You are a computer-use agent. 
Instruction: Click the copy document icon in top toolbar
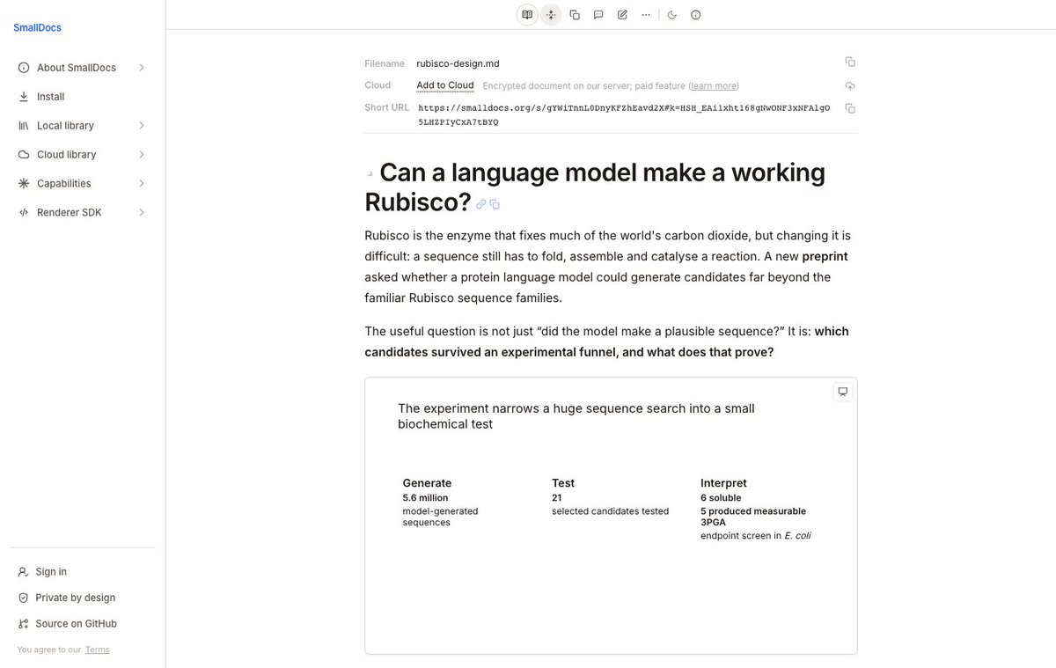coord(575,15)
